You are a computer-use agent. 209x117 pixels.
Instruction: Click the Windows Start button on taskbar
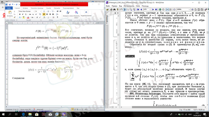point(3,114)
